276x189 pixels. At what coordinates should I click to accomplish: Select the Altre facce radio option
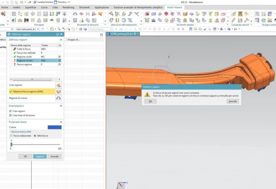click(35, 136)
